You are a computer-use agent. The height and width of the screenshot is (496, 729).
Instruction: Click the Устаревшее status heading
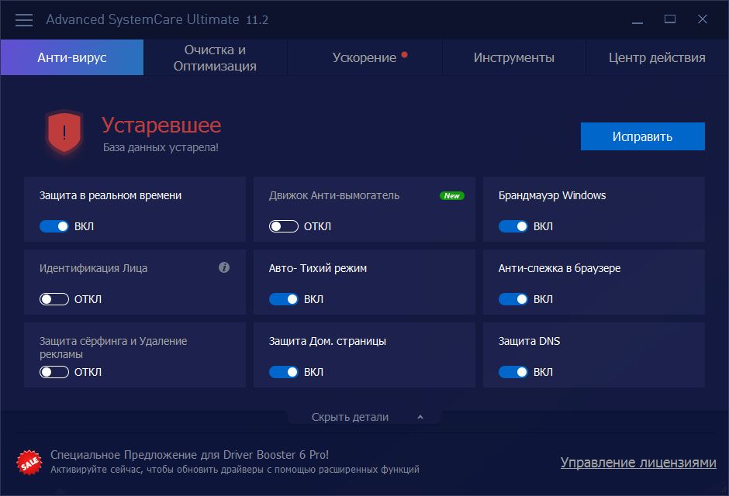point(161,125)
